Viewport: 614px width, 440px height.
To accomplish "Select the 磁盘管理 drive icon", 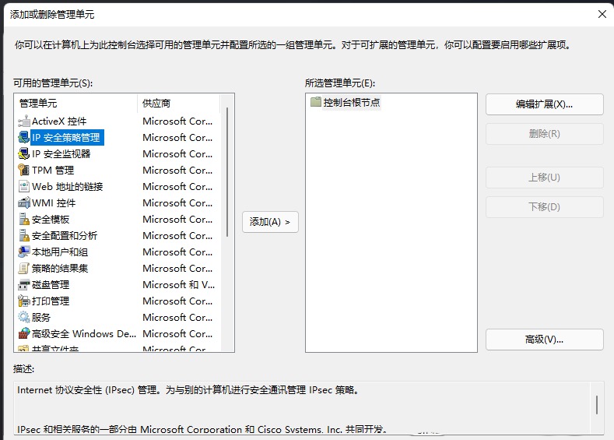I will 24,285.
